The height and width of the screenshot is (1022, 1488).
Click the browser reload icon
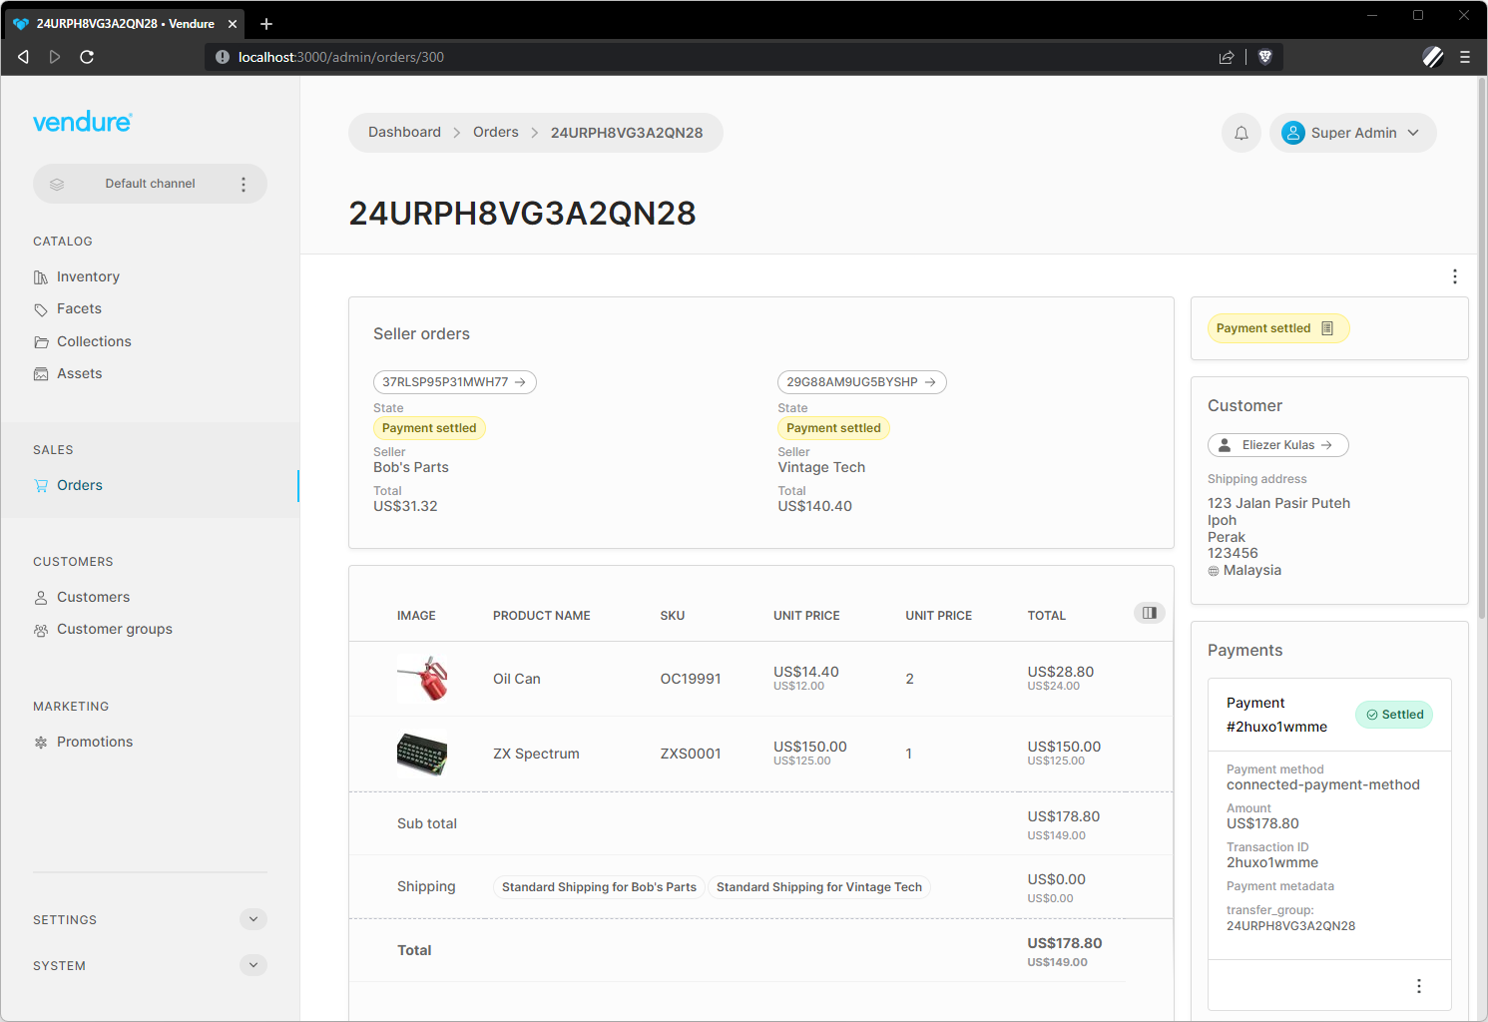click(87, 57)
